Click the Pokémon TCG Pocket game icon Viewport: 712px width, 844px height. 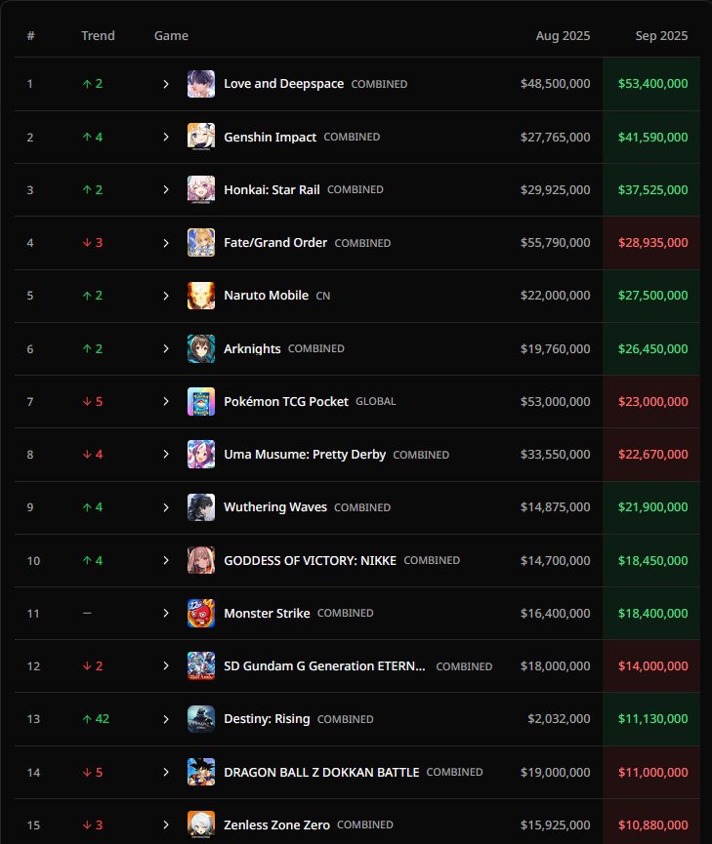point(201,401)
